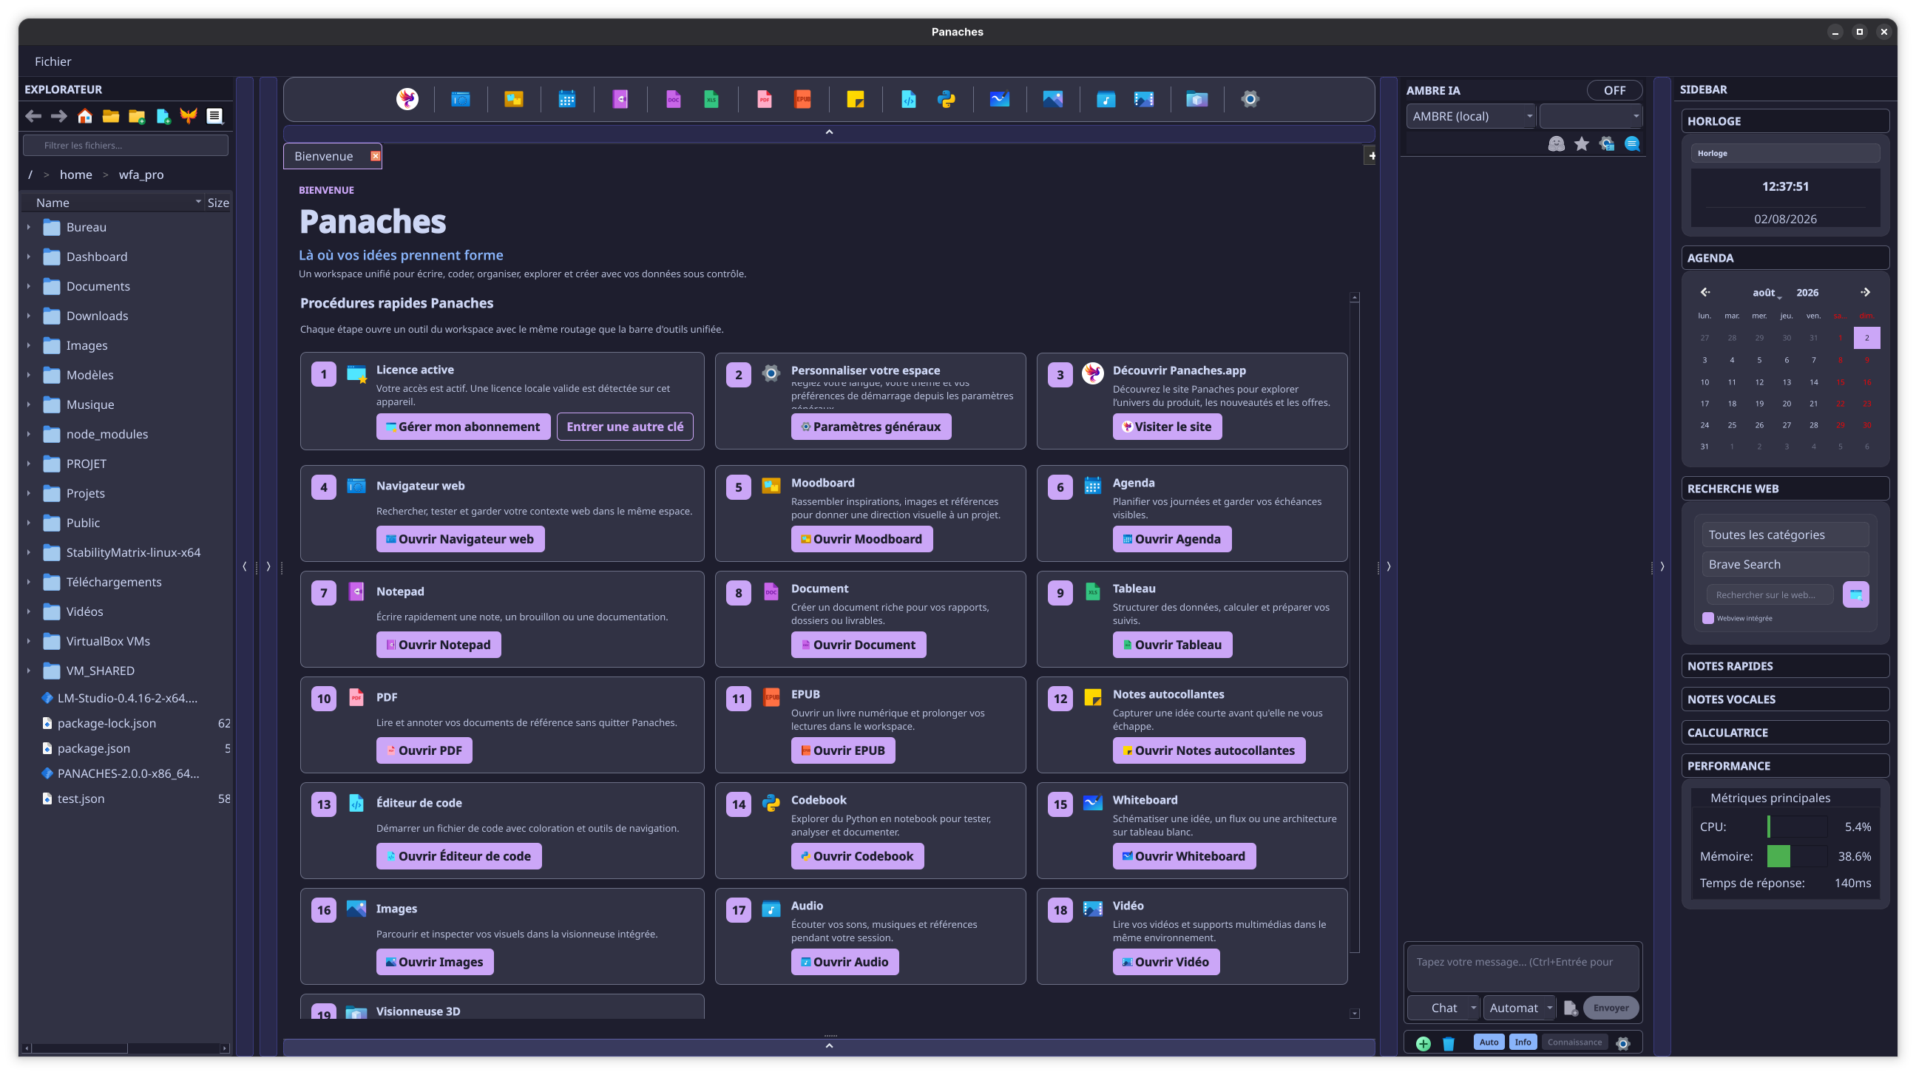The width and height of the screenshot is (1916, 1075).
Task: Send the message with Envoyer
Action: (x=1611, y=1008)
